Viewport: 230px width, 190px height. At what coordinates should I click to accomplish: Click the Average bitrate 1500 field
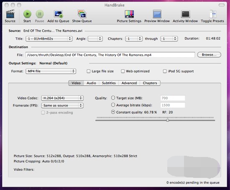173,105
